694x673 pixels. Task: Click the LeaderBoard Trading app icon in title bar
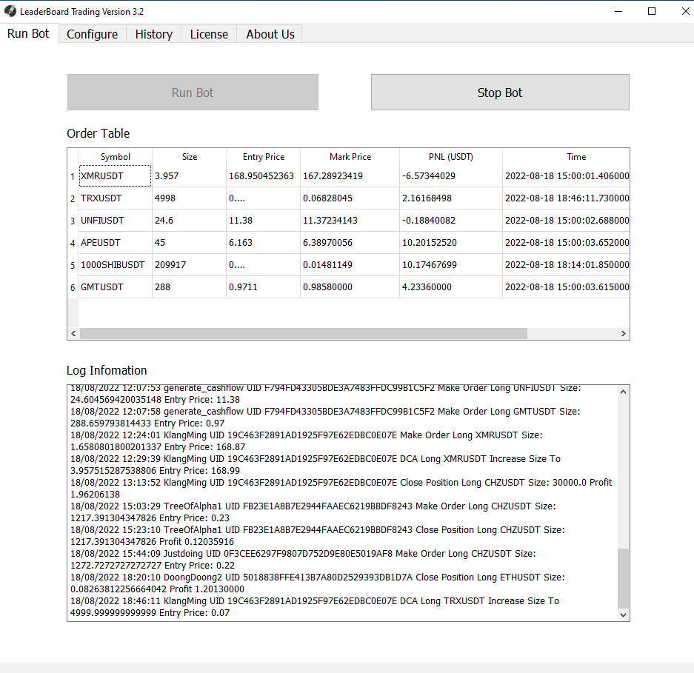[10, 11]
